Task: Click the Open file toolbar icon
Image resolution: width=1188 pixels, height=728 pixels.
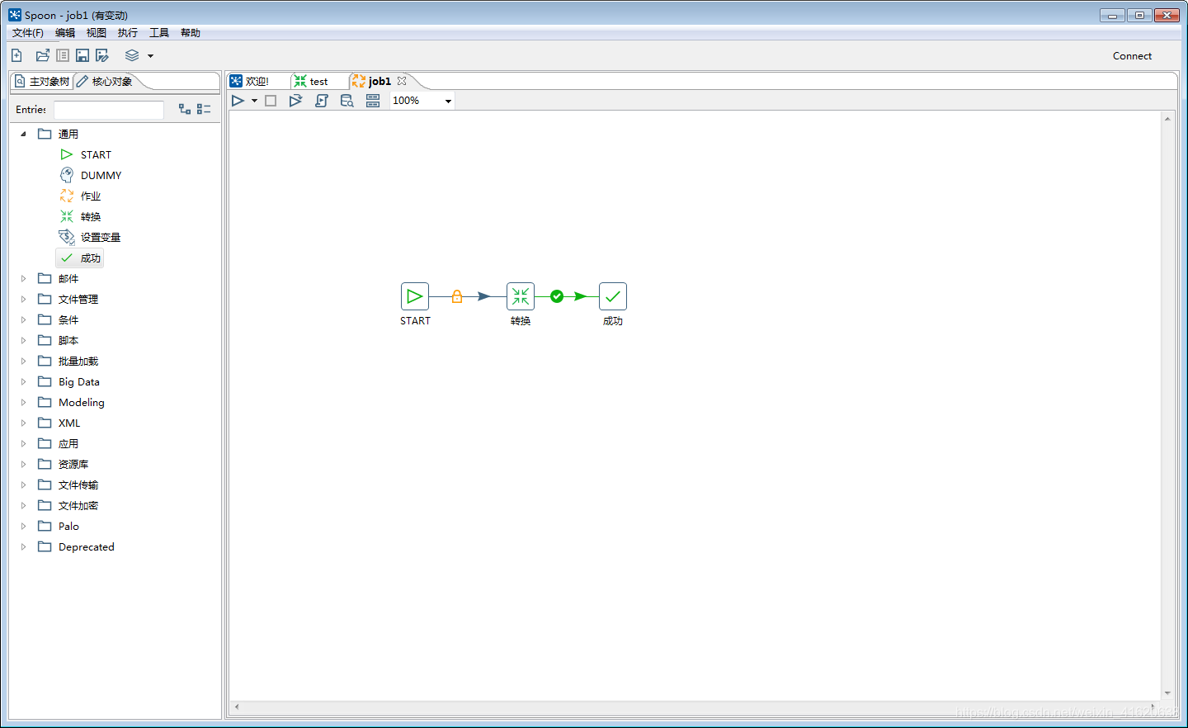Action: [x=43, y=55]
